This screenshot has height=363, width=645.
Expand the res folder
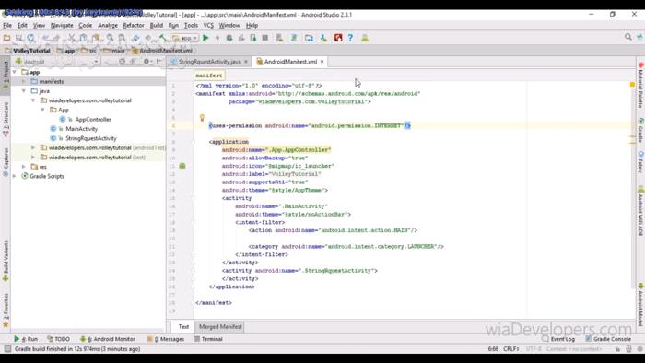pyautogui.click(x=24, y=167)
